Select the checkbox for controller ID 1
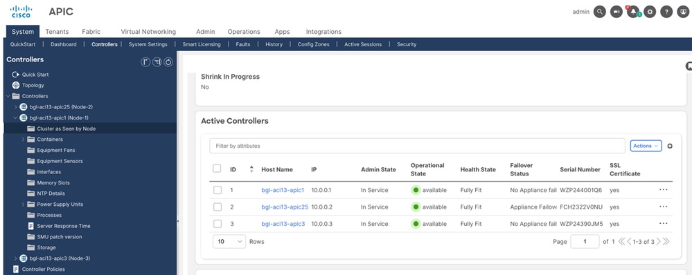 pyautogui.click(x=217, y=190)
